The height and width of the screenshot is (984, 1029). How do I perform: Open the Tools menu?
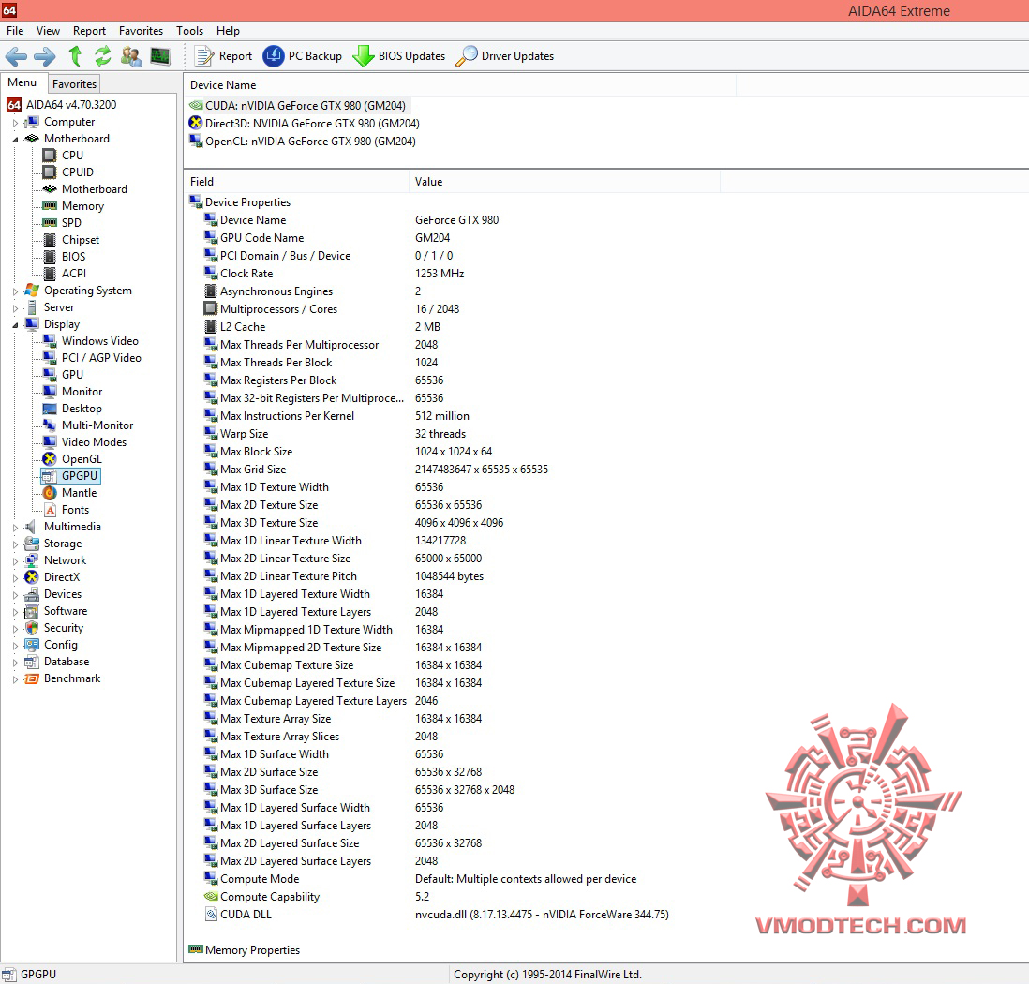point(189,31)
